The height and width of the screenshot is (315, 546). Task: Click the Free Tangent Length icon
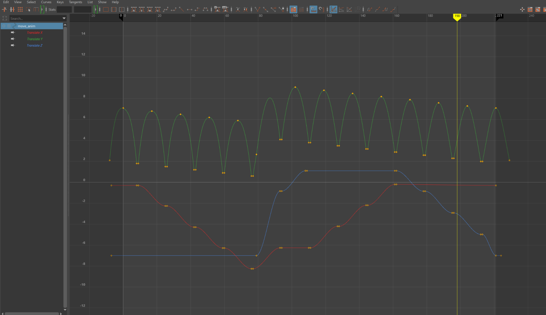coord(273,10)
